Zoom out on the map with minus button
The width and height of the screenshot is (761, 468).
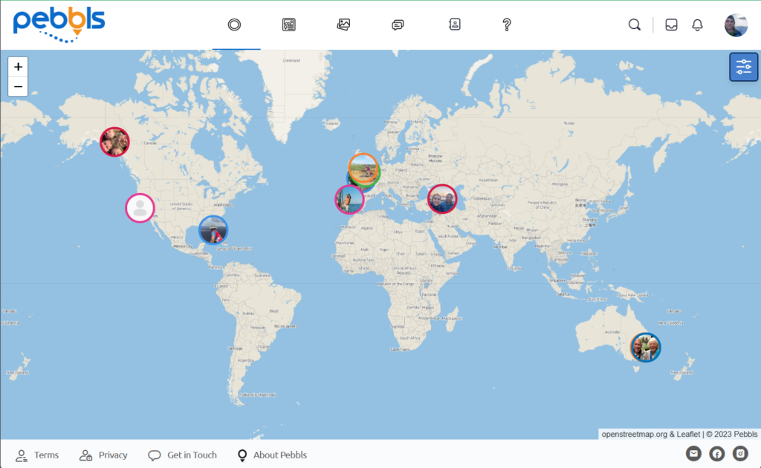[x=18, y=87]
